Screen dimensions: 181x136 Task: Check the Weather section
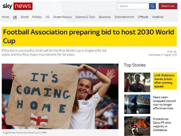(158, 17)
